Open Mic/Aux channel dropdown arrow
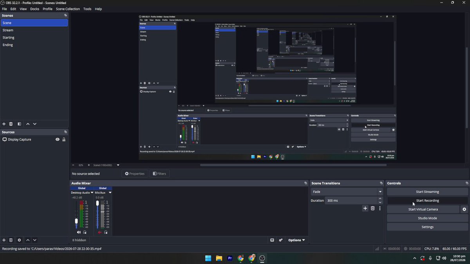 tap(110, 192)
